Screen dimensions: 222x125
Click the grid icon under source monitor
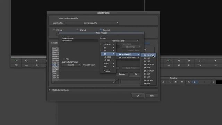pos(16,65)
